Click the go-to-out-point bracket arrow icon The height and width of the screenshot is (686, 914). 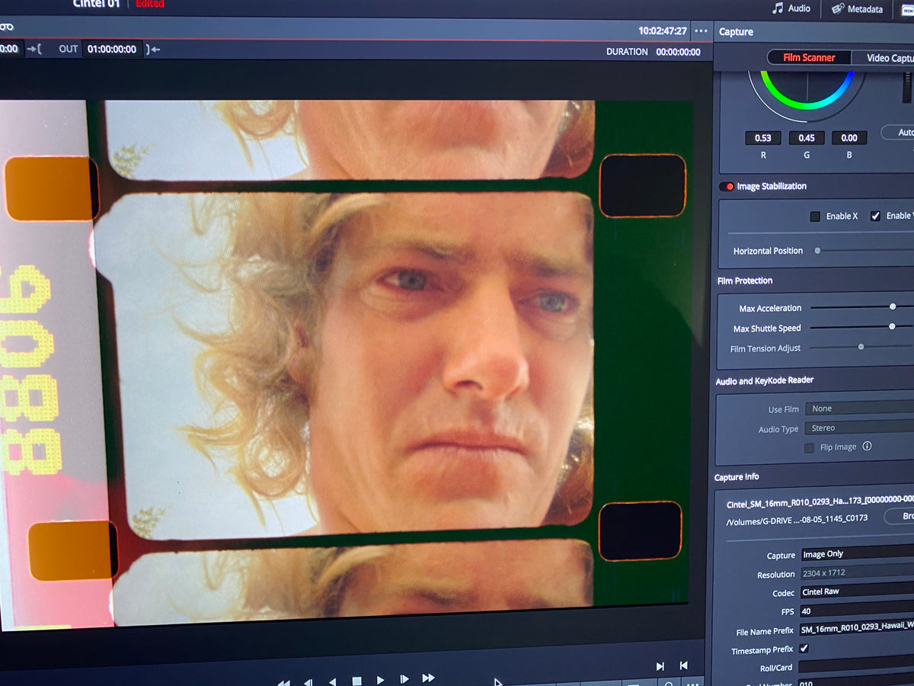(153, 50)
